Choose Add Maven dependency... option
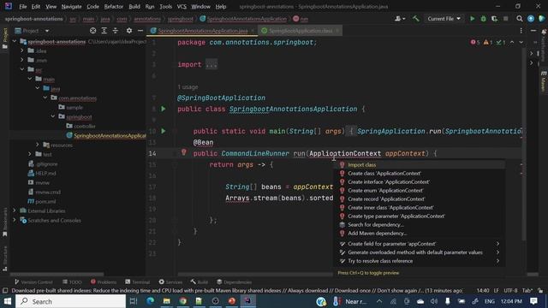Viewport: 548px width, 308px height. coord(420,234)
